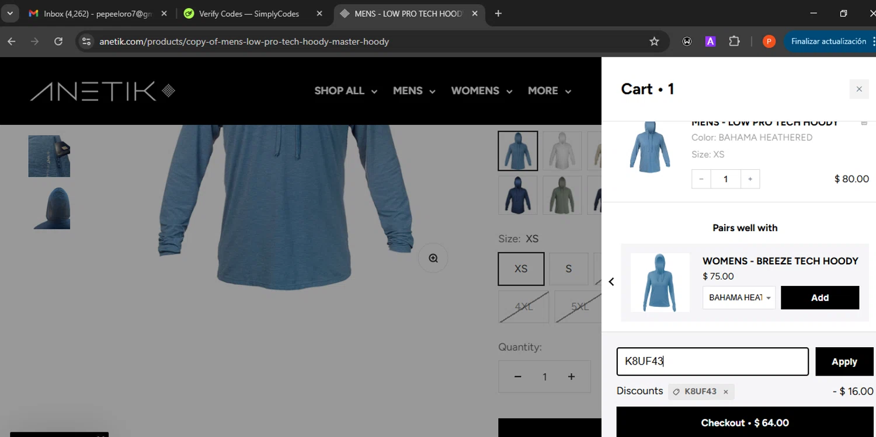Select the crossed-out 5XL size

click(x=578, y=307)
